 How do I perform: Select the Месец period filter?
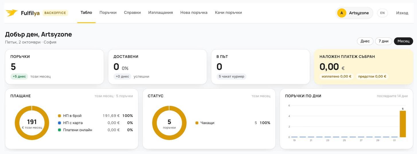pyautogui.click(x=404, y=41)
